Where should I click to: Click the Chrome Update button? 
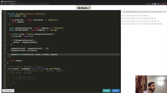pos(164,4)
